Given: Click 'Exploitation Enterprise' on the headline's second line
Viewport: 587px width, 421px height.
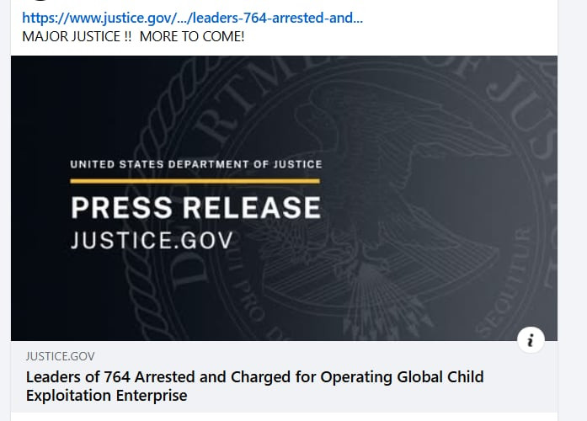Looking at the screenshot, I should click(106, 395).
